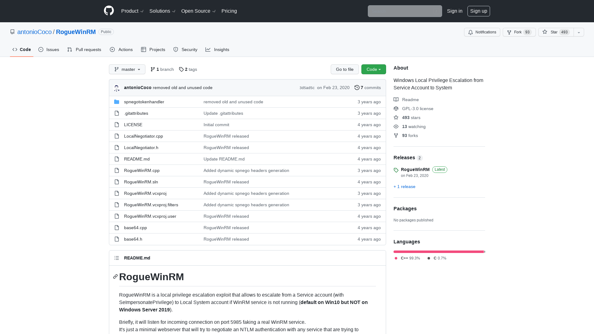Click the Sign up button
This screenshot has height=334, width=594.
[x=479, y=11]
